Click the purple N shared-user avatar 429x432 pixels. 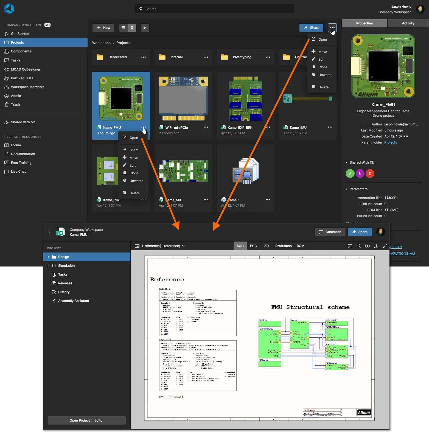coord(360,173)
